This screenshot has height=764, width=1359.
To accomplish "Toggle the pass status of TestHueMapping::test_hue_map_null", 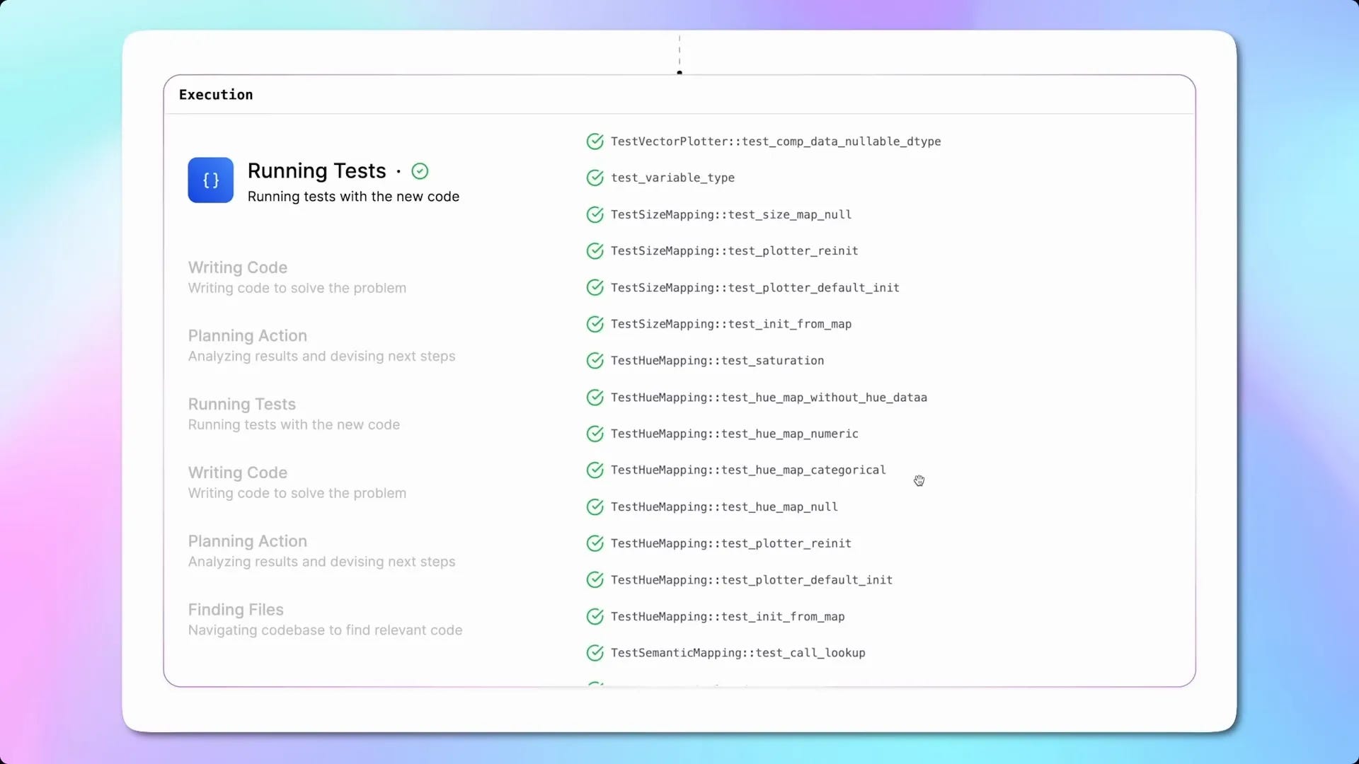I will [x=595, y=507].
